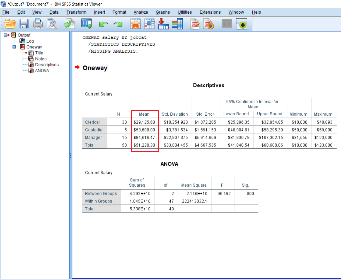The width and height of the screenshot is (341, 280).
Task: Click the Total mean $51,220.30 cell
Action: [x=144, y=145]
